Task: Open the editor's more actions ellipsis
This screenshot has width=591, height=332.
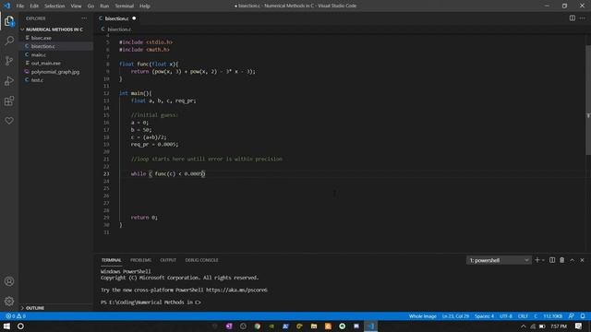Action: (583, 18)
